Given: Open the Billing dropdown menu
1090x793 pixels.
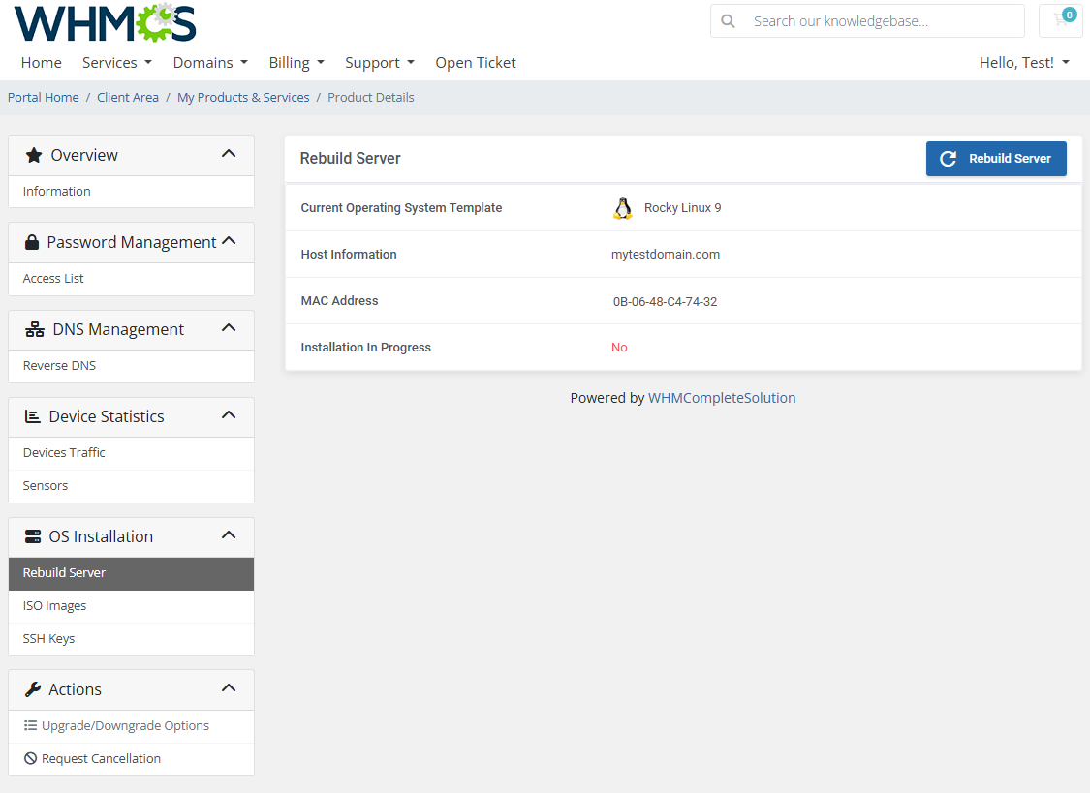Looking at the screenshot, I should coord(296,63).
